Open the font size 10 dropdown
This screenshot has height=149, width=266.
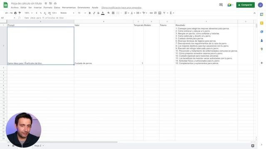(x=82, y=13)
